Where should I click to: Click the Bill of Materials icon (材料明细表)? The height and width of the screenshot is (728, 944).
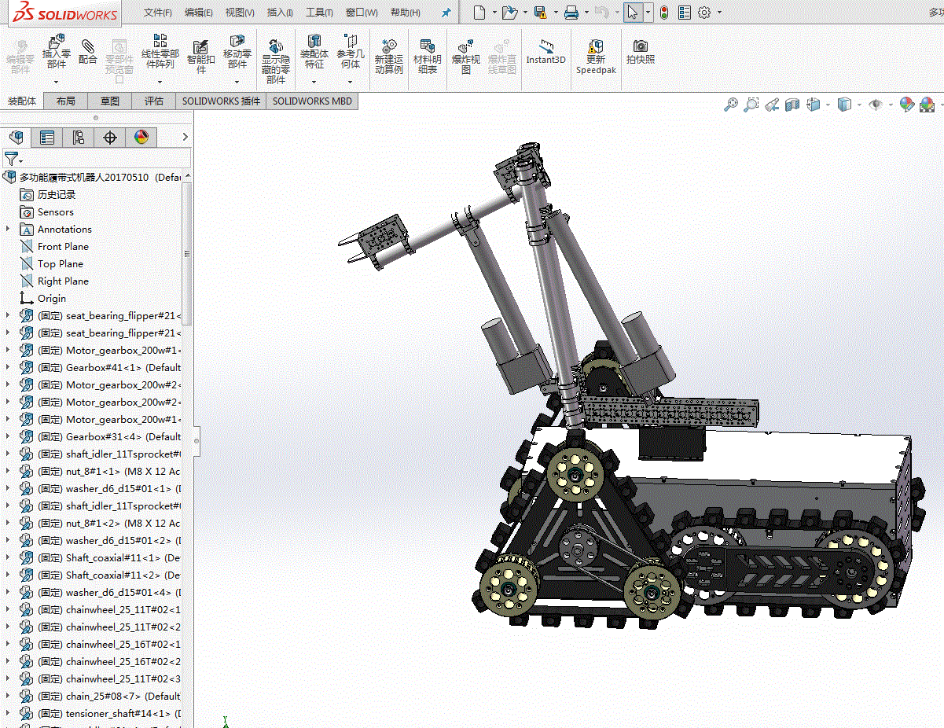coord(428,55)
